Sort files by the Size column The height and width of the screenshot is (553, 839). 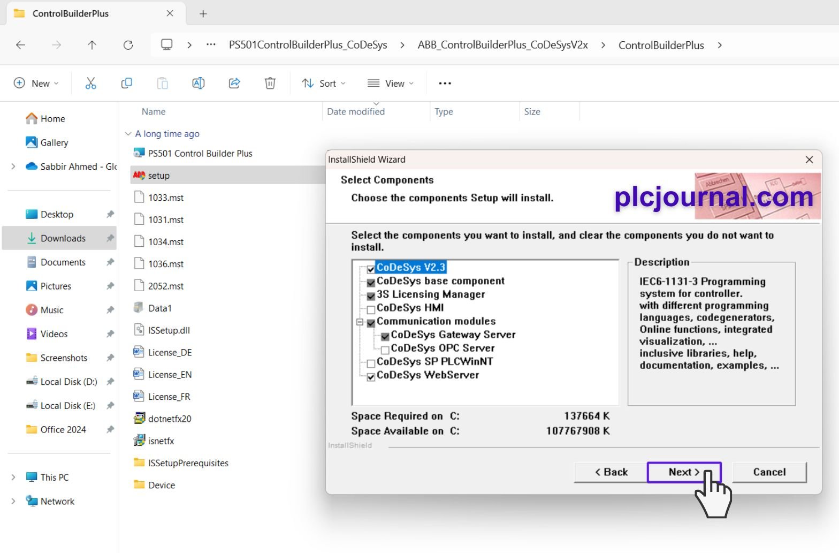[532, 111]
